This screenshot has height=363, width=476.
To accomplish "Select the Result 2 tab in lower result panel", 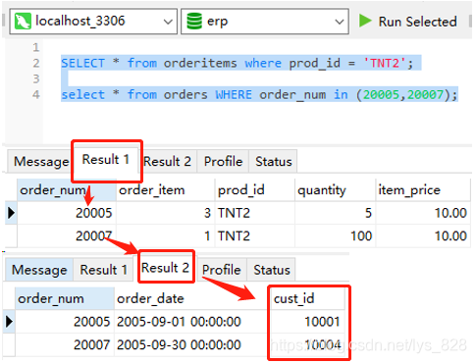I will tap(165, 268).
